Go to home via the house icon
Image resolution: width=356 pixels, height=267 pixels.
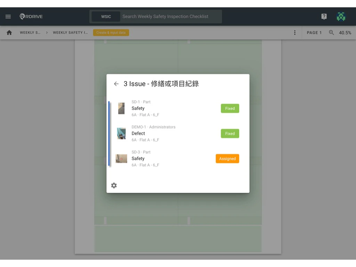(9, 32)
